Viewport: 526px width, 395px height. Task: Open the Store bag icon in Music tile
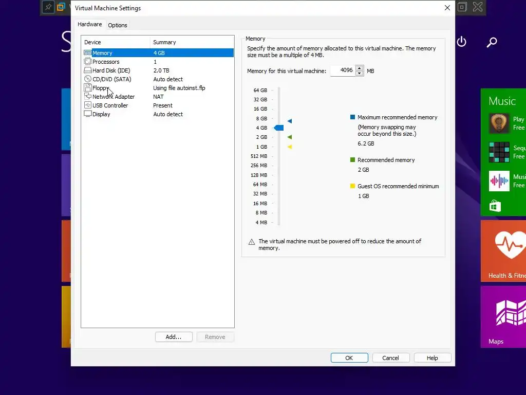tap(495, 206)
